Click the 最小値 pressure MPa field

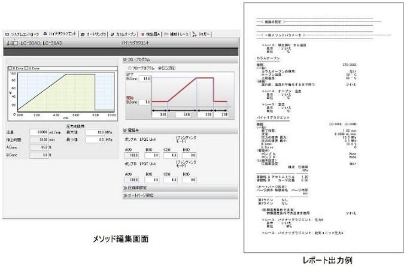coord(95,140)
